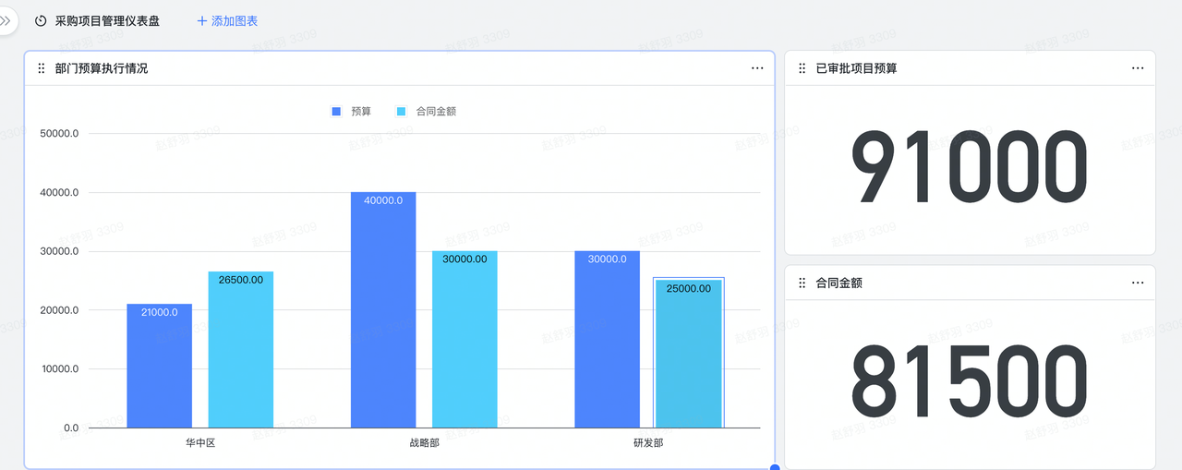Select the 研发部 预算 bar showing 30000.0
Viewport: 1182px width, 470px height.
click(x=607, y=340)
